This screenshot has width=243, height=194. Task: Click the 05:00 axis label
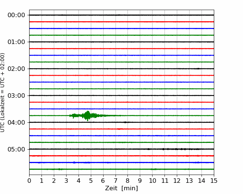(16, 149)
